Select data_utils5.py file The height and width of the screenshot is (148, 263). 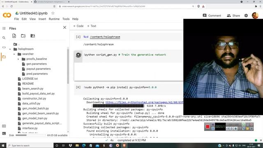pos(31,104)
